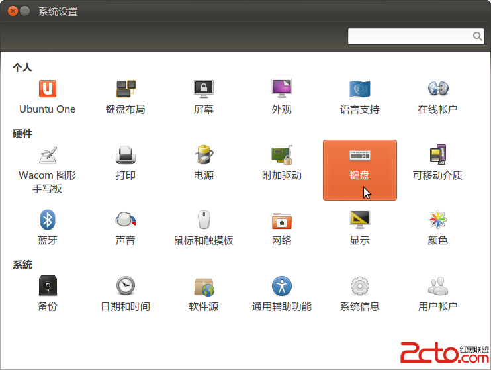Close the 系统设置 window
Image resolution: width=491 pixels, height=370 pixels.
point(13,11)
